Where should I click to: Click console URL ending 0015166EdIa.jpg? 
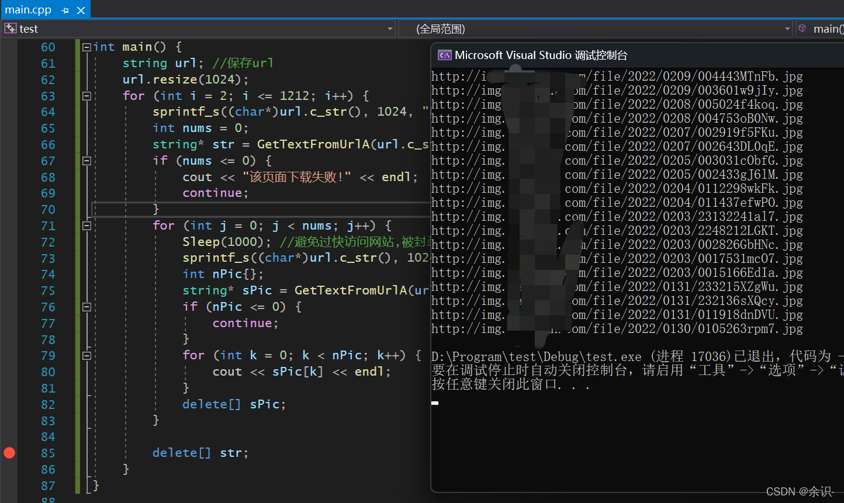(x=617, y=273)
